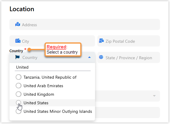Select the United States radio button
170x124 pixels.
pos(19,102)
